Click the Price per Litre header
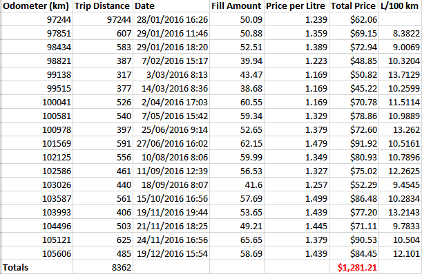The image size is (422, 274). point(296,6)
